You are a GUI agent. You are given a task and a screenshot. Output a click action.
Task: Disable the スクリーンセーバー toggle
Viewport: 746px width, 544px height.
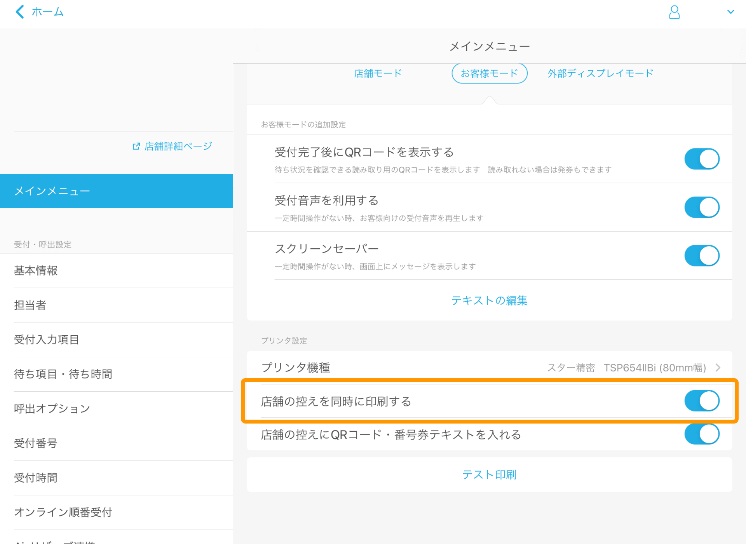coord(702,255)
